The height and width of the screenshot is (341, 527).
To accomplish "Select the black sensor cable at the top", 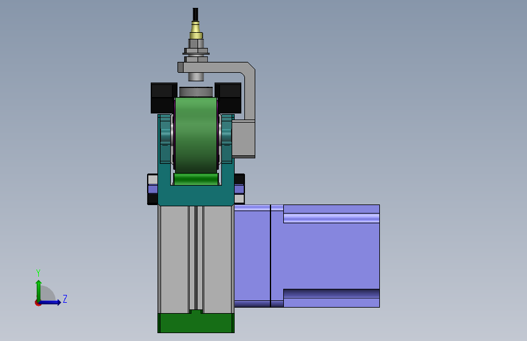I will coord(195,15).
